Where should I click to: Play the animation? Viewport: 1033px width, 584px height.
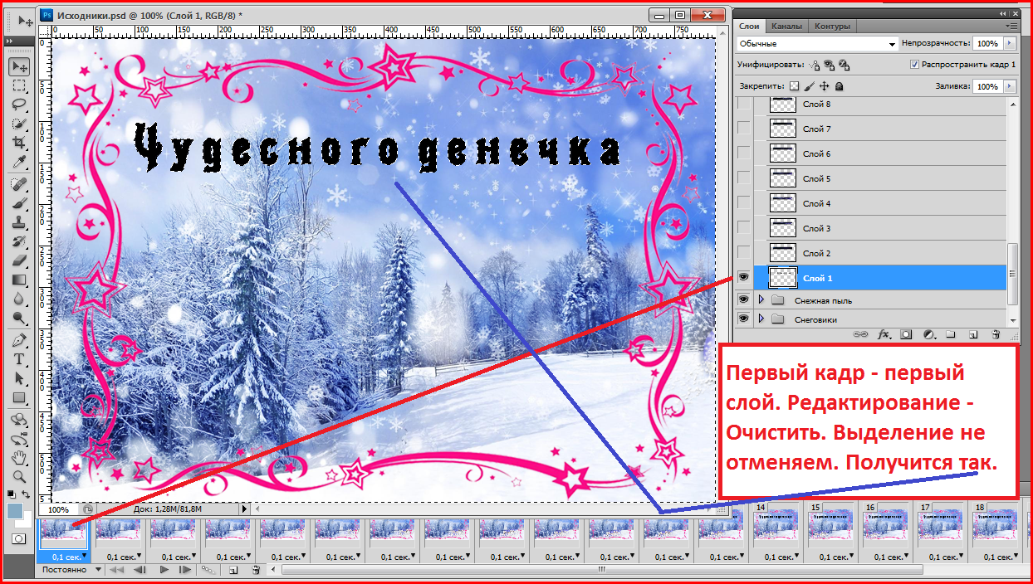[164, 570]
